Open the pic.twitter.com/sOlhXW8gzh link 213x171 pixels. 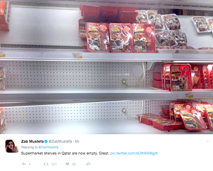point(134,153)
